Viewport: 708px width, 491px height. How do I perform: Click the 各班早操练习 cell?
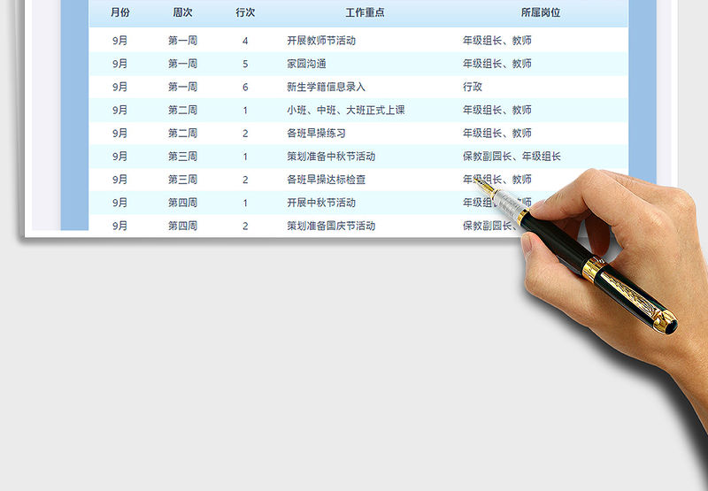tap(316, 133)
